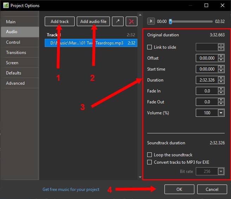Image resolution: width=231 pixels, height=199 pixels.
Task: Click the Cancel button
Action: coord(212,189)
